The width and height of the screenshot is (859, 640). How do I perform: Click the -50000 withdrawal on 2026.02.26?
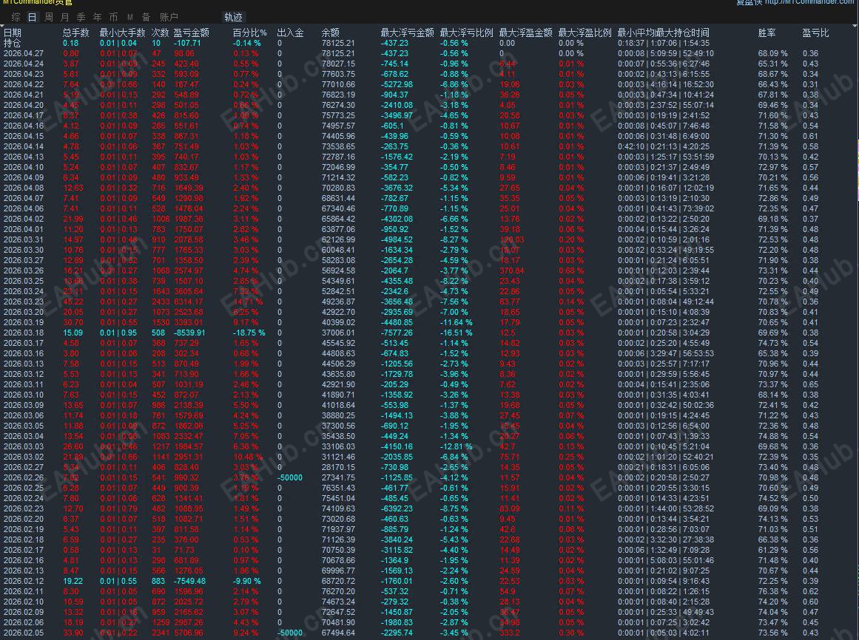point(290,477)
